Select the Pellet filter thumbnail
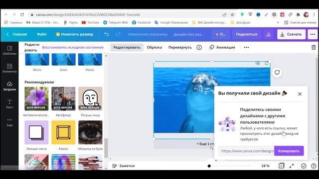Image resolution: width=319 pixels, height=179 pixels. (90, 60)
